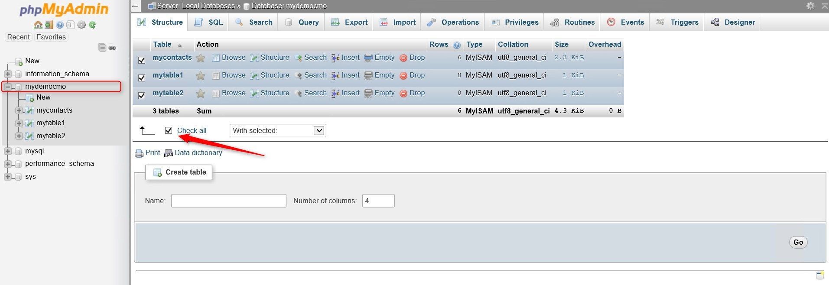Expand the information_schema database node
This screenshot has width=829, height=285.
click(7, 74)
